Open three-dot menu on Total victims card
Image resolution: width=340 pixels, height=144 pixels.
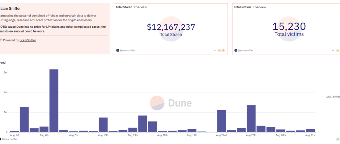tap(333, 50)
